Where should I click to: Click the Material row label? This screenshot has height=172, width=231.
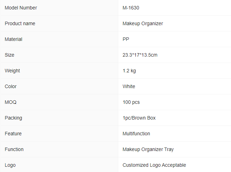point(13,39)
